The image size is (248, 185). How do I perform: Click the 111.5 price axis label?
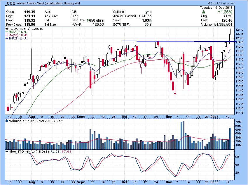click(x=239, y=113)
